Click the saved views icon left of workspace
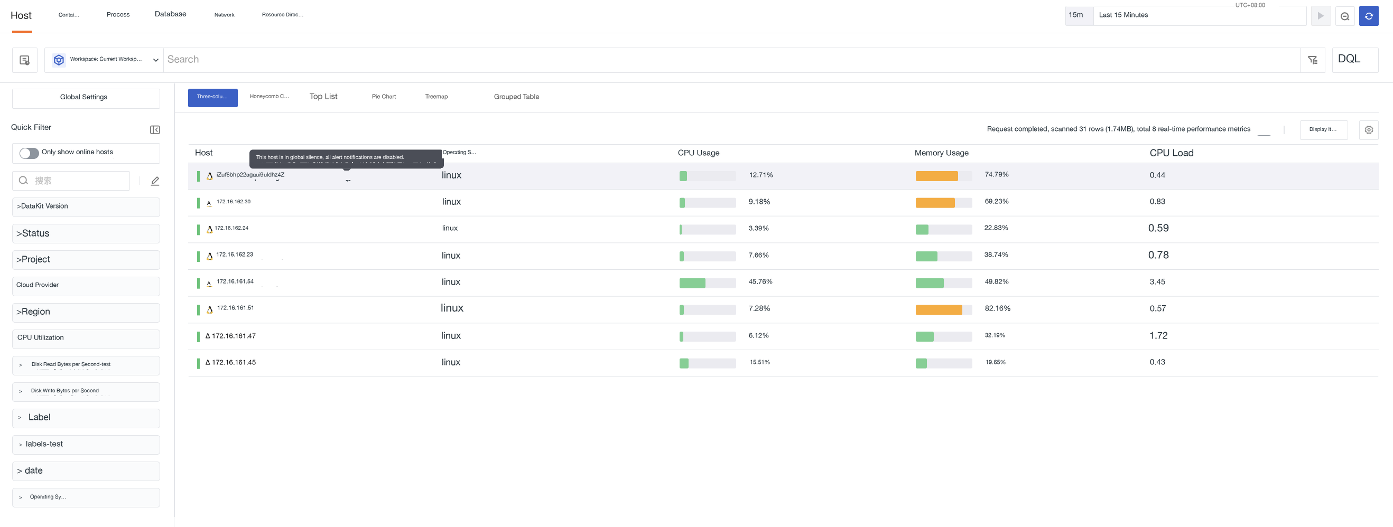The image size is (1393, 527). coord(25,60)
